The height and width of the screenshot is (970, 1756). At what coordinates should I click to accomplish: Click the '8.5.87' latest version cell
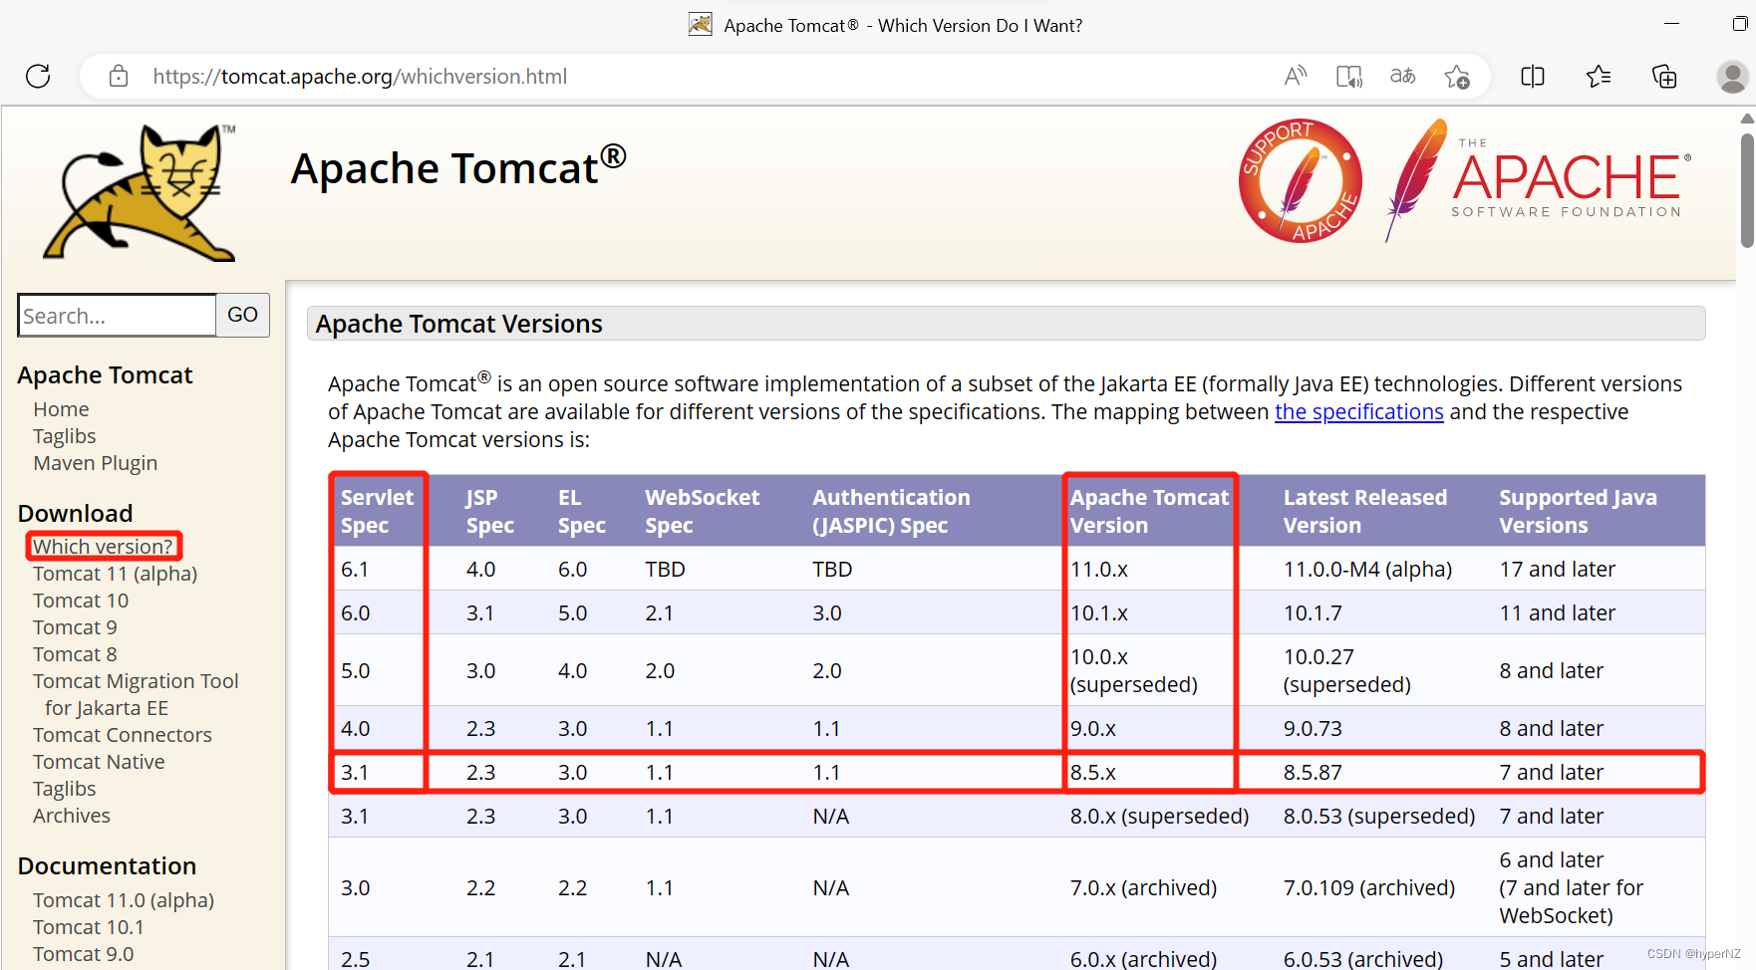[x=1313, y=773]
